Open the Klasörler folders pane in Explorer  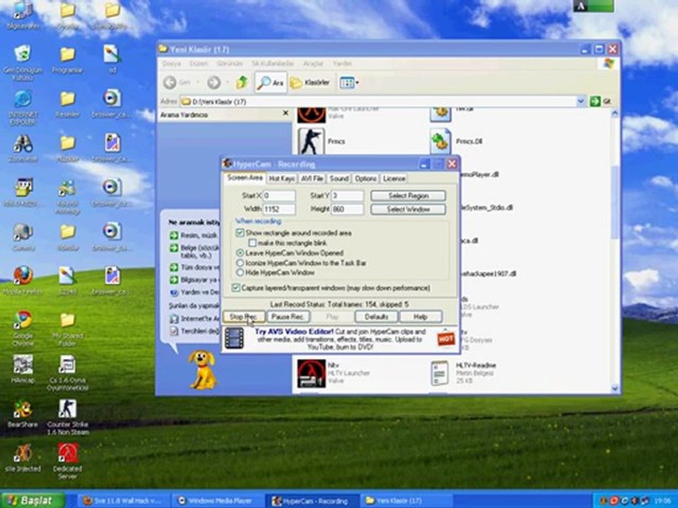tap(310, 83)
